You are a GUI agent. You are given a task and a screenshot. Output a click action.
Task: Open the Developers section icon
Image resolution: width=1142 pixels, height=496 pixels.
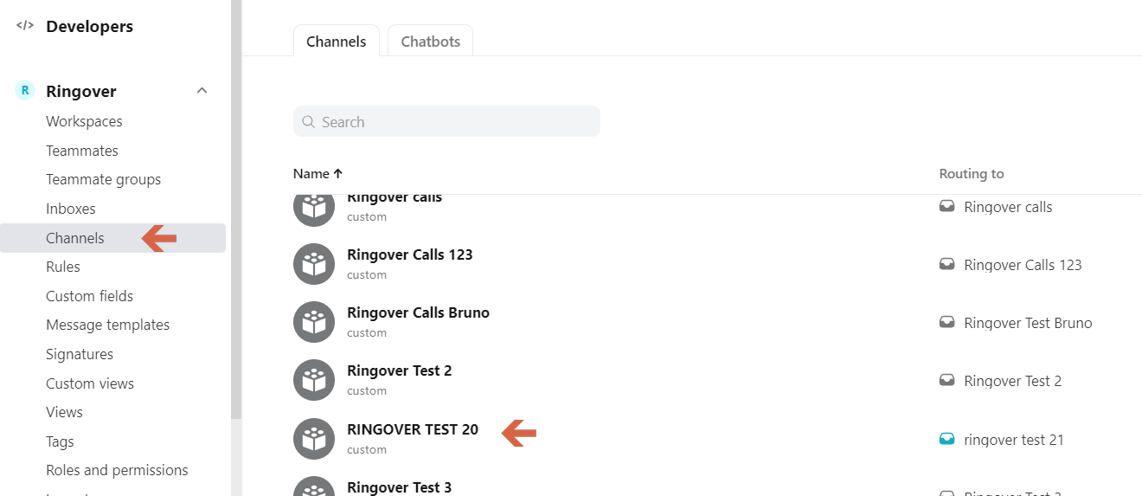click(25, 26)
